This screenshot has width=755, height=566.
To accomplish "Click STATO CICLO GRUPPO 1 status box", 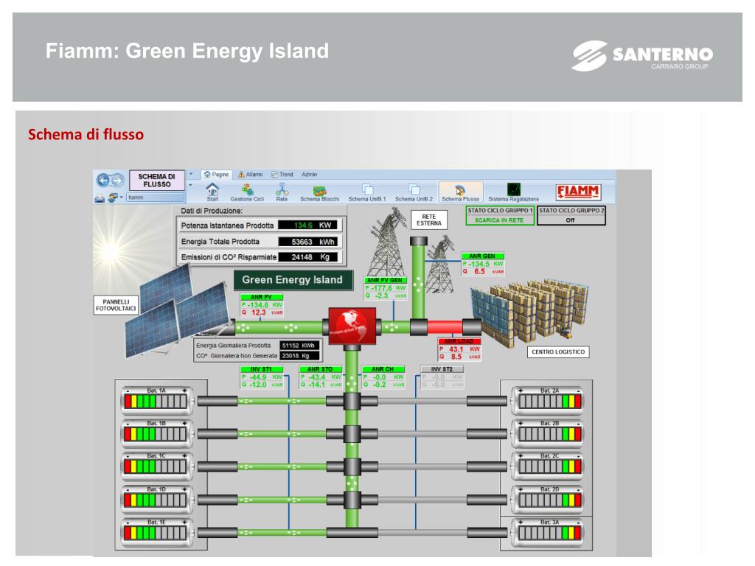I will pyautogui.click(x=500, y=215).
